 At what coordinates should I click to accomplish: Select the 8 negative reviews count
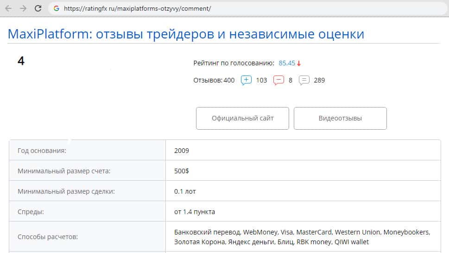click(x=291, y=80)
